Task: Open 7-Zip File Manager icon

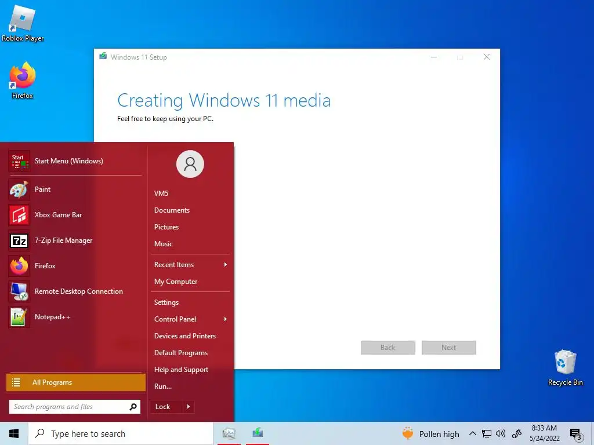Action: [19, 240]
